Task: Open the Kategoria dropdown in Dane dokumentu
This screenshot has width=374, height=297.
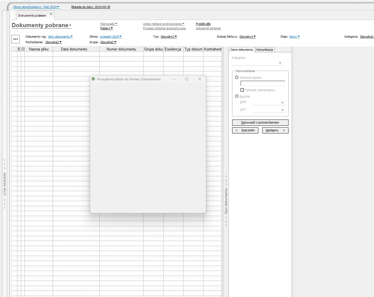Action: click(x=280, y=63)
